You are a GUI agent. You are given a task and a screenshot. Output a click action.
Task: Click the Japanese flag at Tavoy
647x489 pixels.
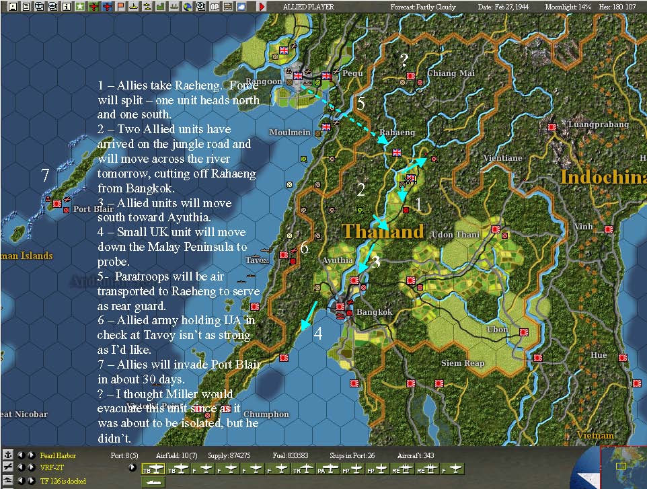[283, 255]
